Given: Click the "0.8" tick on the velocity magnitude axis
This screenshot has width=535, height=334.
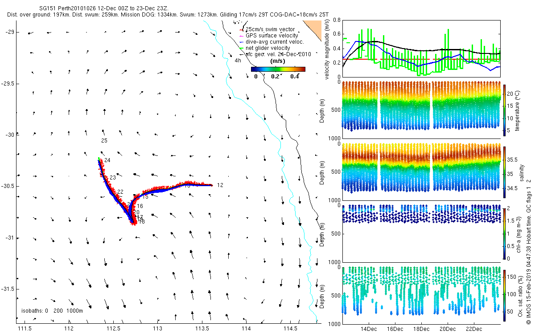Looking at the screenshot, I should coord(337,20).
